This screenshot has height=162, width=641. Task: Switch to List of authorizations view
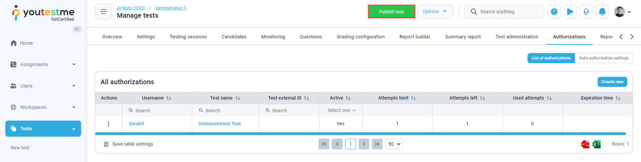coord(551,58)
